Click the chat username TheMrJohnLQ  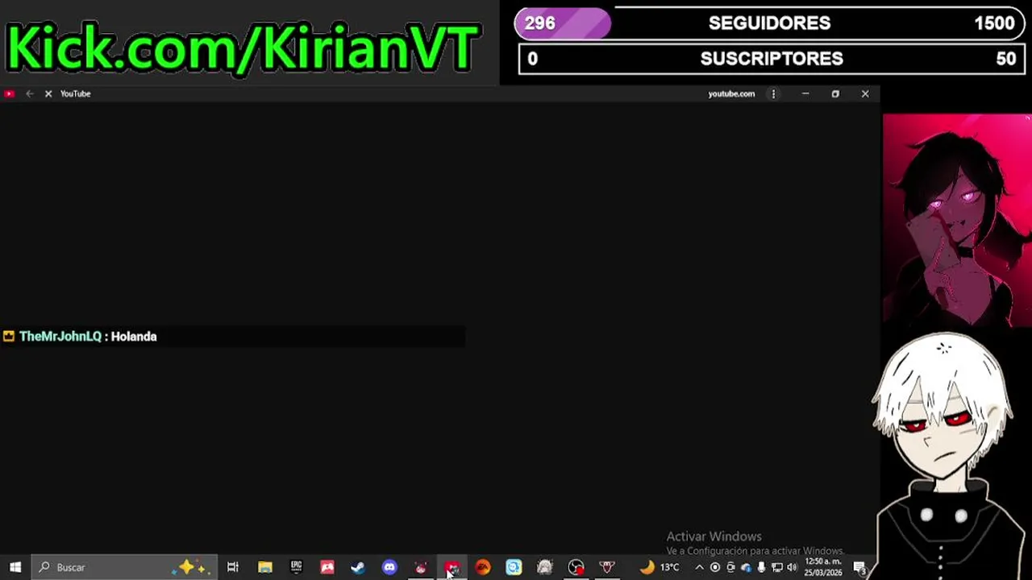60,337
